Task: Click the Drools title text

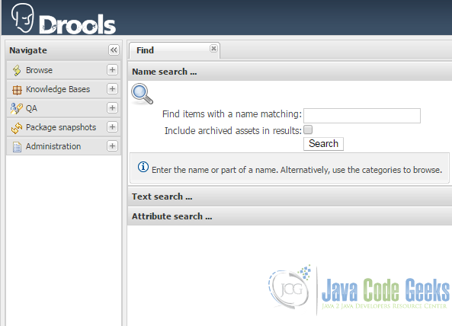Action: point(77,24)
